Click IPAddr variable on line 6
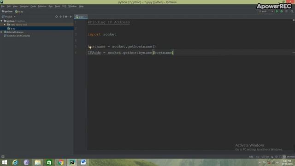The image size is (295, 166). pyautogui.click(x=94, y=53)
